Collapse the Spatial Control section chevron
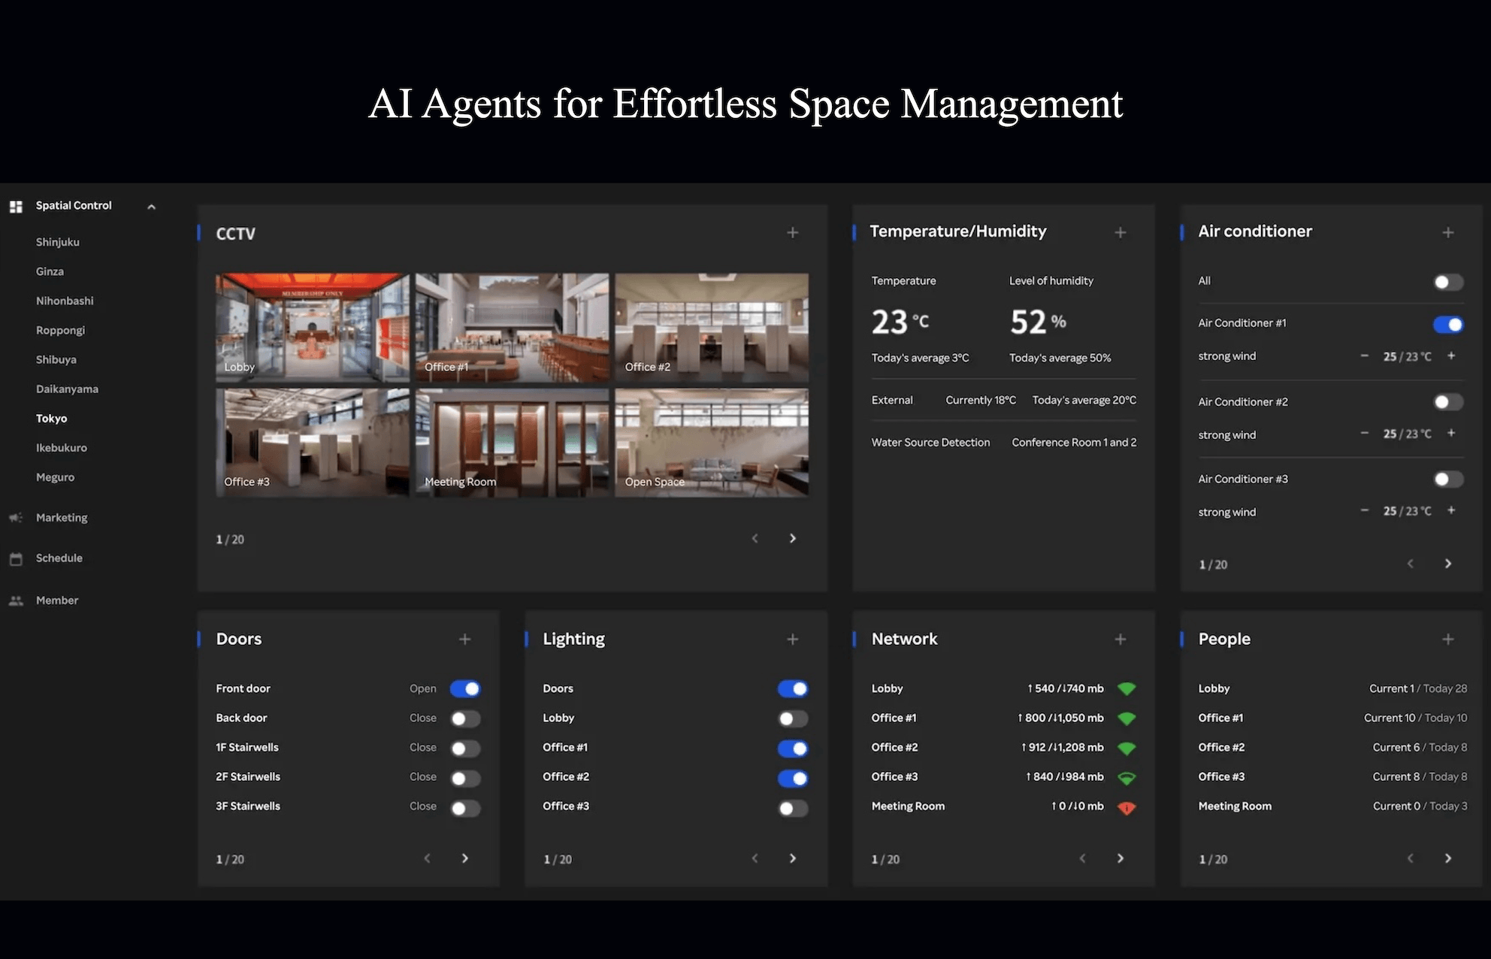 [x=151, y=207]
